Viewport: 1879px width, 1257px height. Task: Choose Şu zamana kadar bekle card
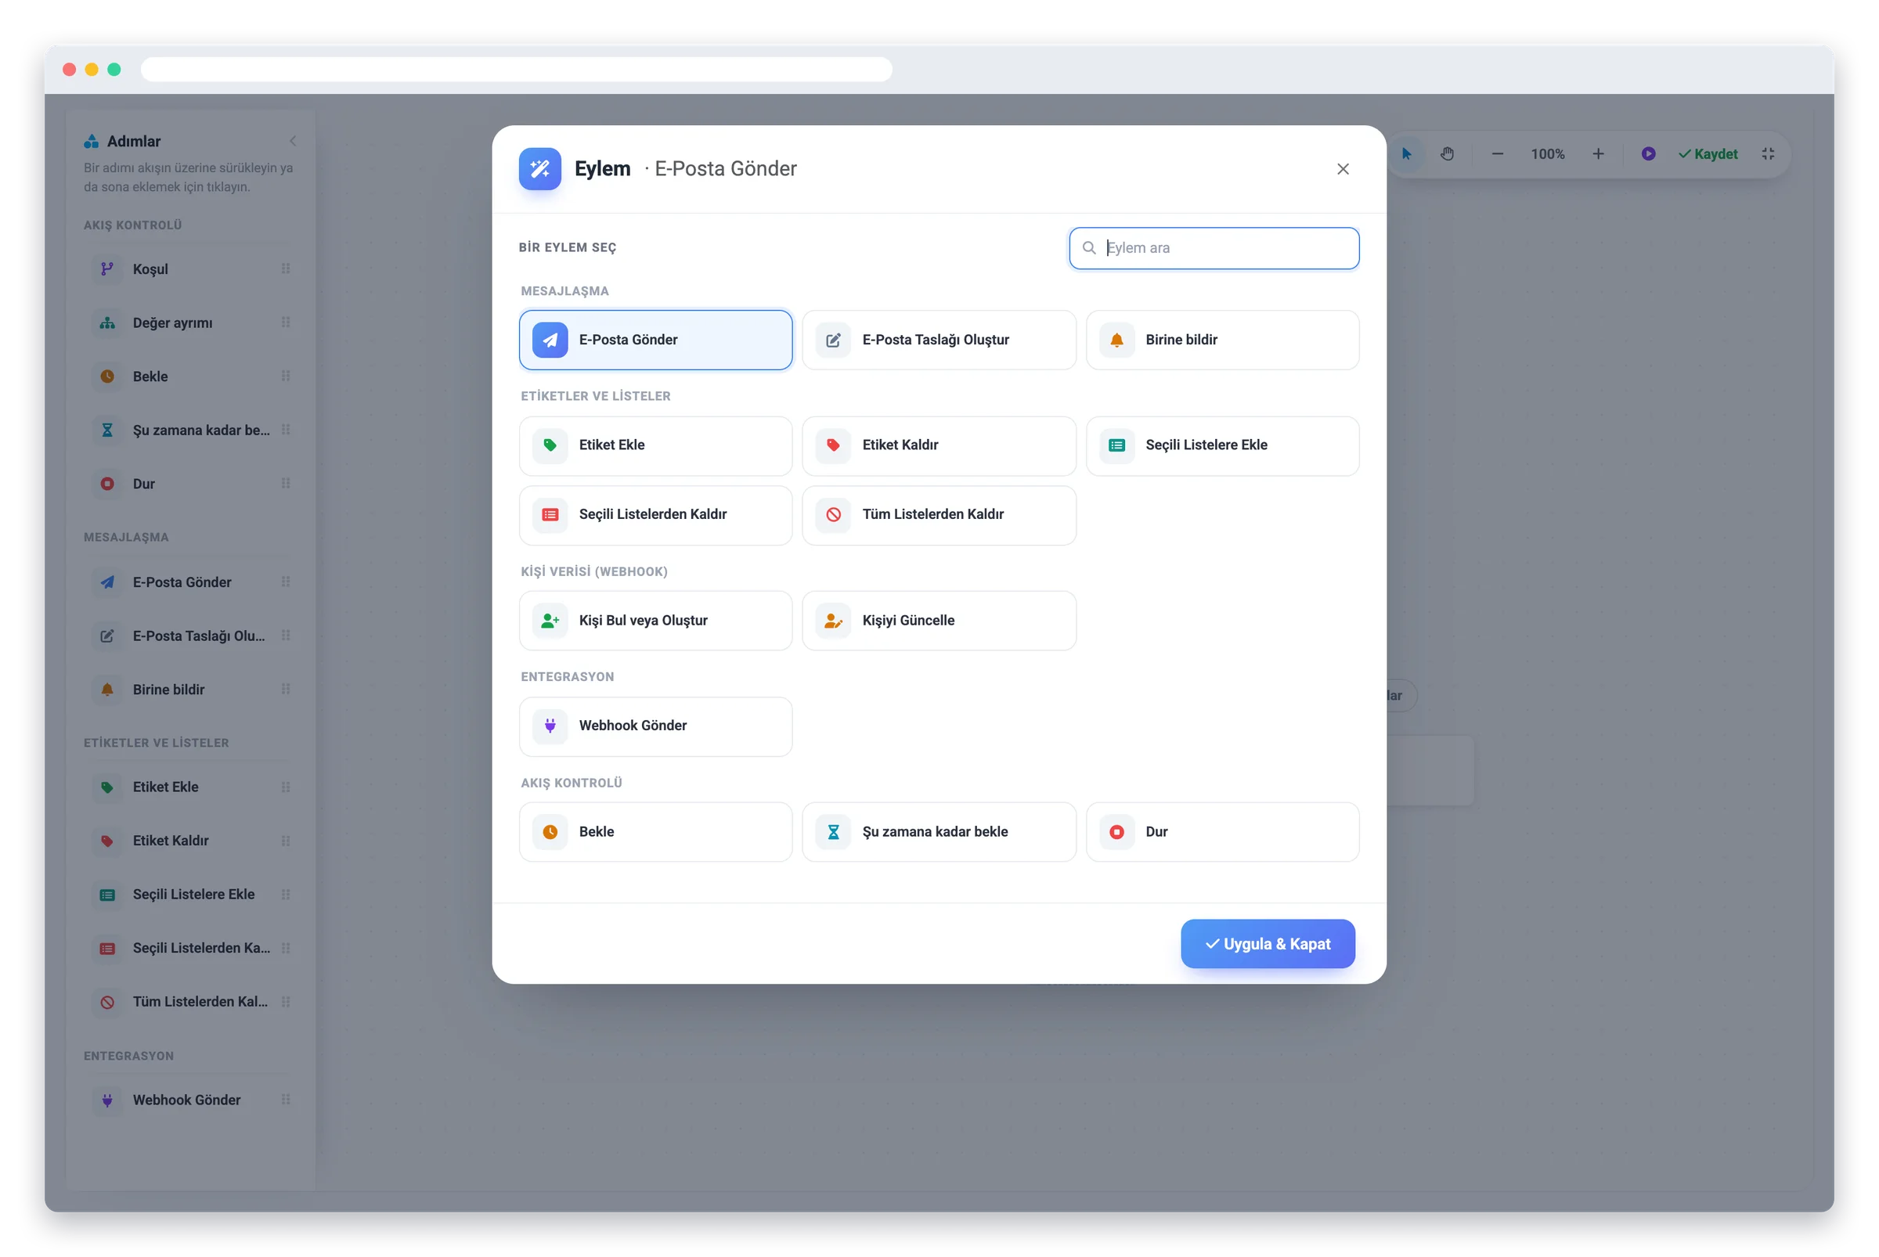click(x=938, y=831)
